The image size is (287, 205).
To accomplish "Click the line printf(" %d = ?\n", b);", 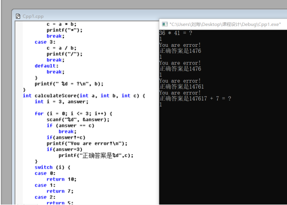I will point(69,84).
